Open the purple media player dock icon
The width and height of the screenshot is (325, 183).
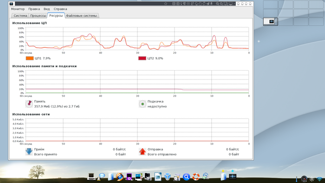[129, 177]
